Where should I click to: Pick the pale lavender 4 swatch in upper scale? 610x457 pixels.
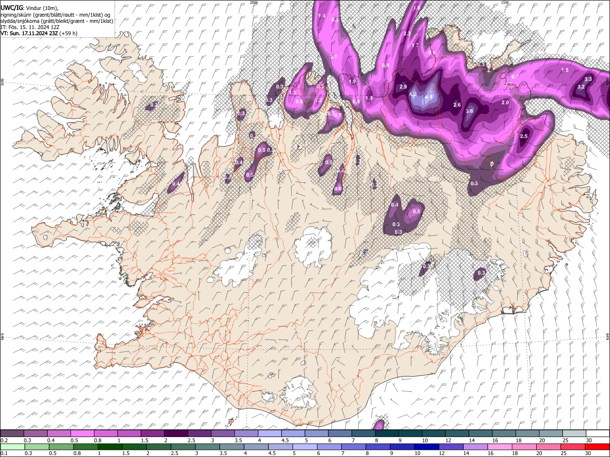click(x=269, y=434)
